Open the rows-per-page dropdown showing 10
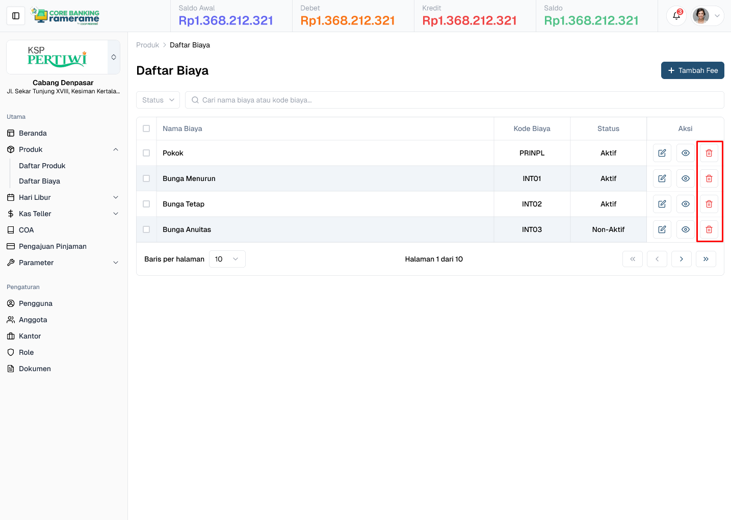The width and height of the screenshot is (731, 520). pyautogui.click(x=227, y=258)
